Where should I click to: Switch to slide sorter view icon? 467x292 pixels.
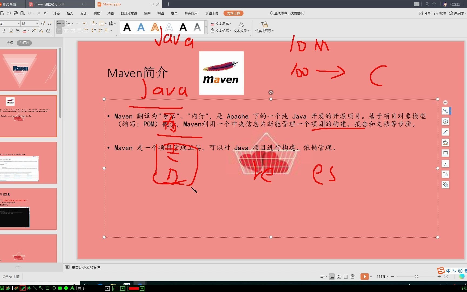coord(339,277)
